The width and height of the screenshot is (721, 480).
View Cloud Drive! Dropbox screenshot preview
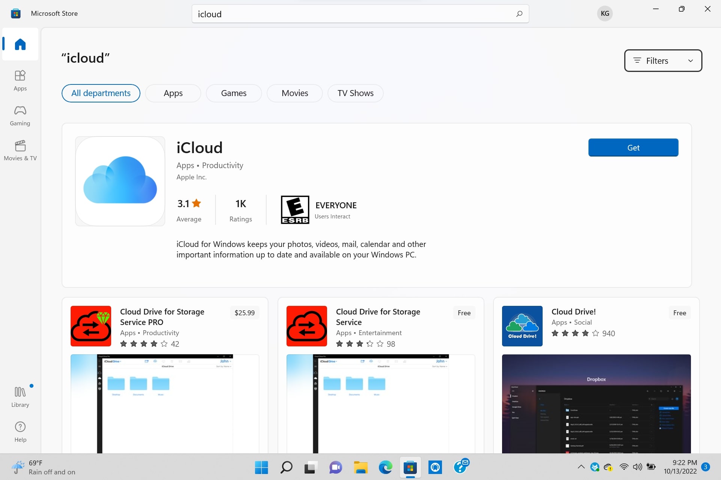(x=596, y=403)
